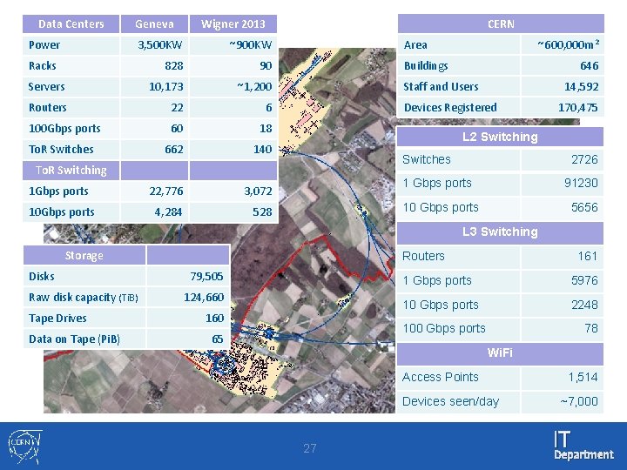Select the 662 ToR switches value

click(x=174, y=150)
